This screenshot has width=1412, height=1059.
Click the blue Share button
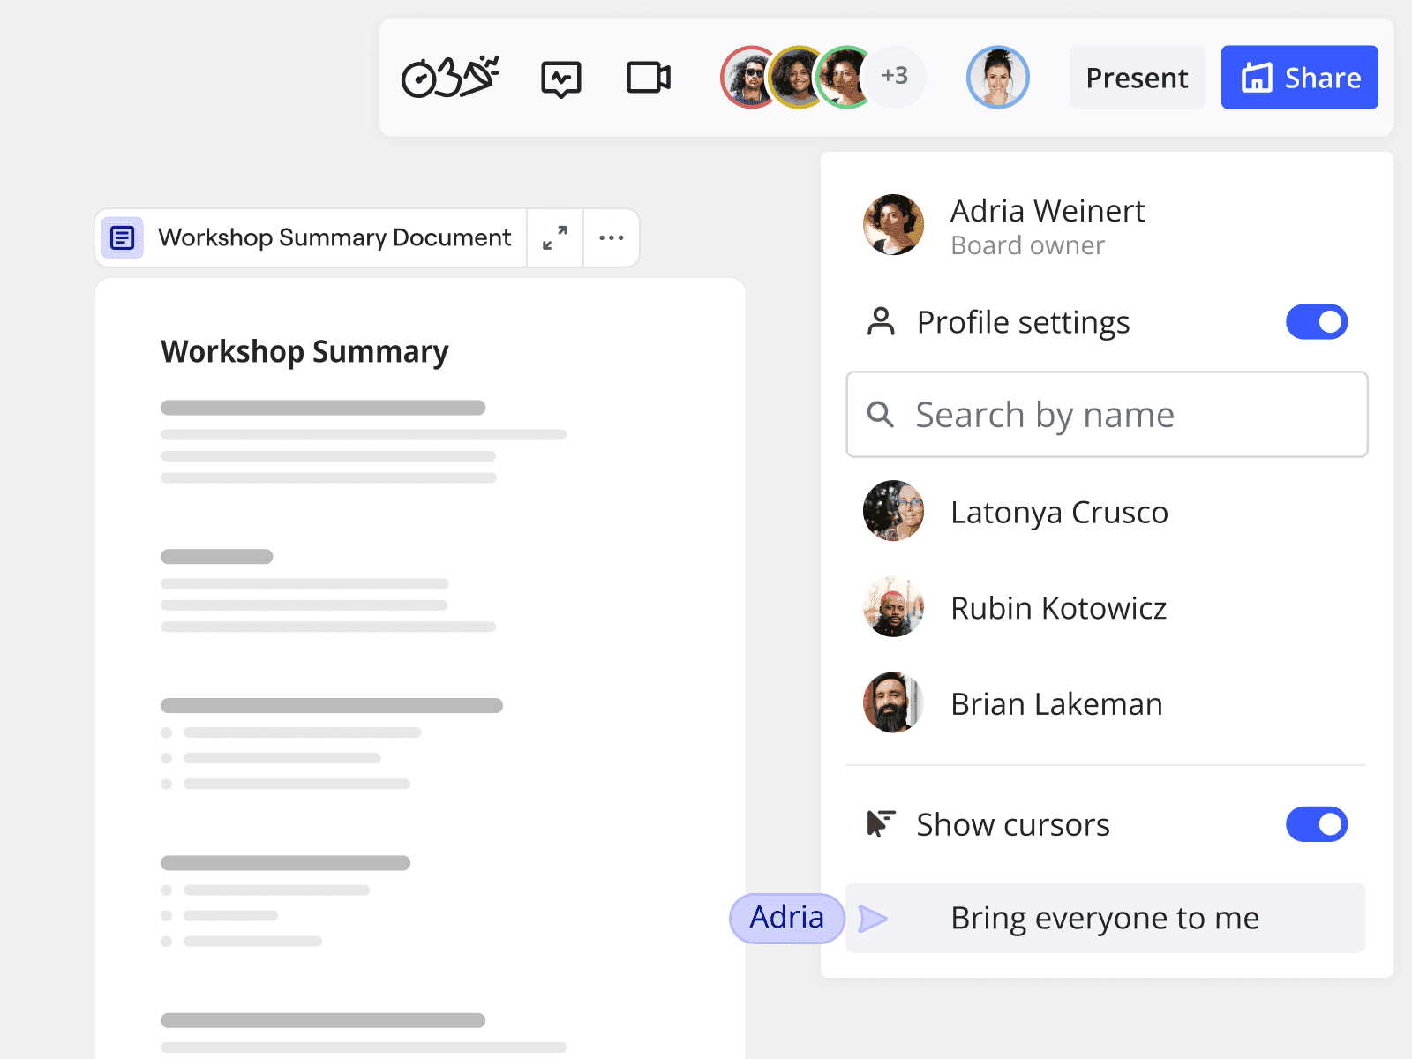pos(1299,78)
